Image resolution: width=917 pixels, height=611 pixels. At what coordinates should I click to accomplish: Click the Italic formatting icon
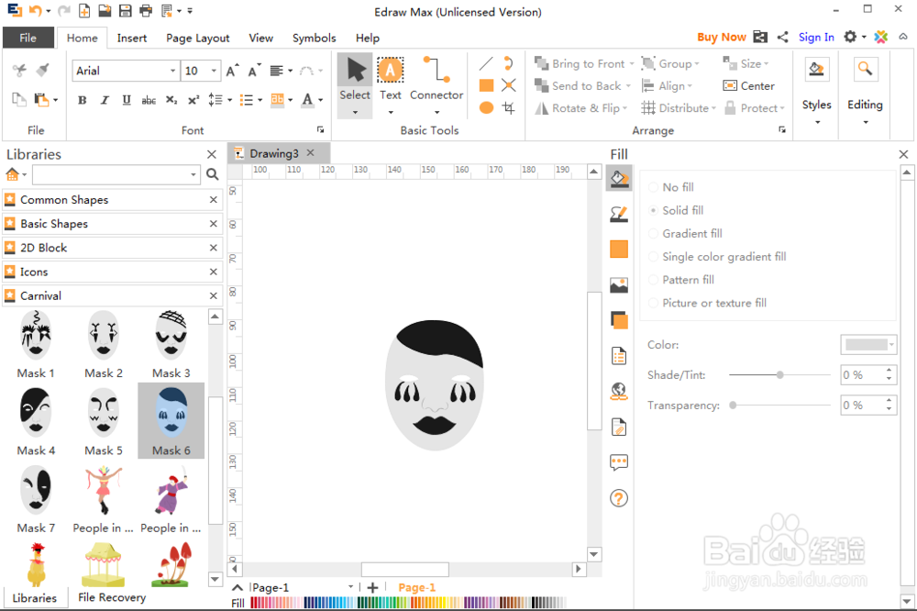coord(105,100)
